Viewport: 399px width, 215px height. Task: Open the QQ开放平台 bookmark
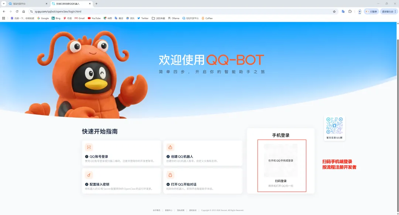190,18
